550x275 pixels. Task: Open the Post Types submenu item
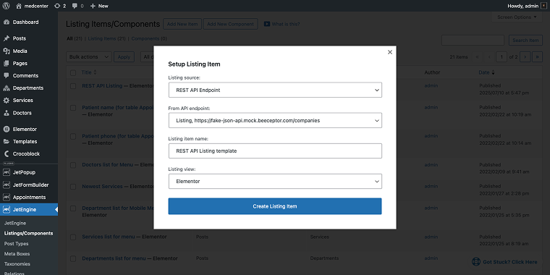click(17, 243)
